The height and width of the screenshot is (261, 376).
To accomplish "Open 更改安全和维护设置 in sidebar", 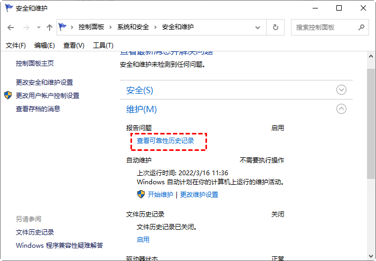I will [x=44, y=82].
